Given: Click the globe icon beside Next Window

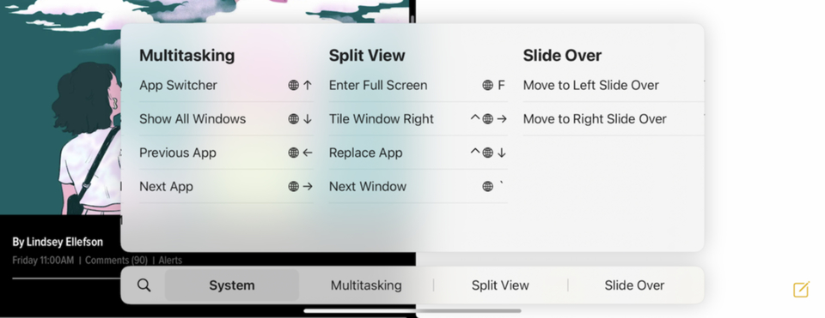Looking at the screenshot, I should pos(488,186).
